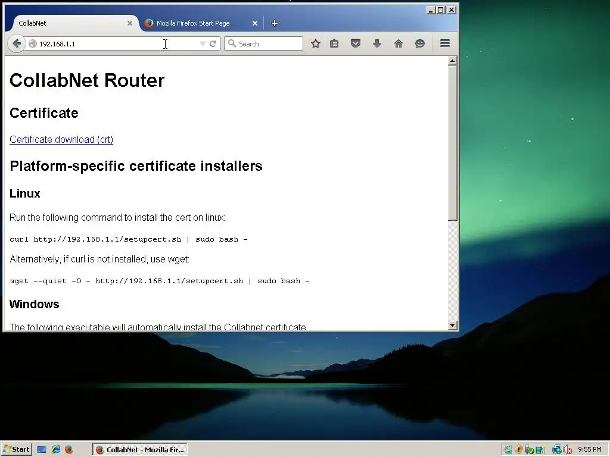Click the vertical scrollbar thumb
The width and height of the screenshot is (610, 457).
pos(452,143)
